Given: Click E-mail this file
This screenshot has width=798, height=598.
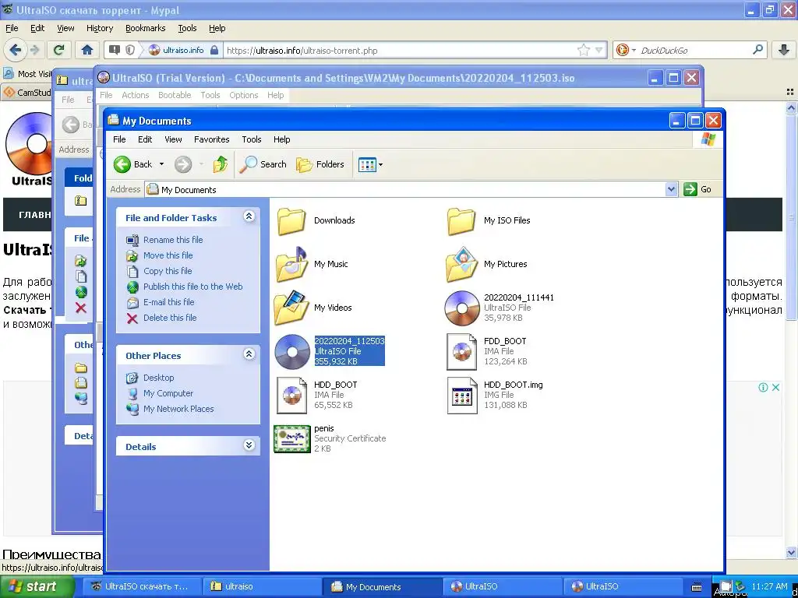Looking at the screenshot, I should [169, 302].
